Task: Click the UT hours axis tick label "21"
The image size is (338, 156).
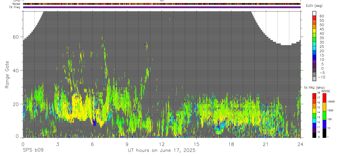Action: click(x=266, y=144)
